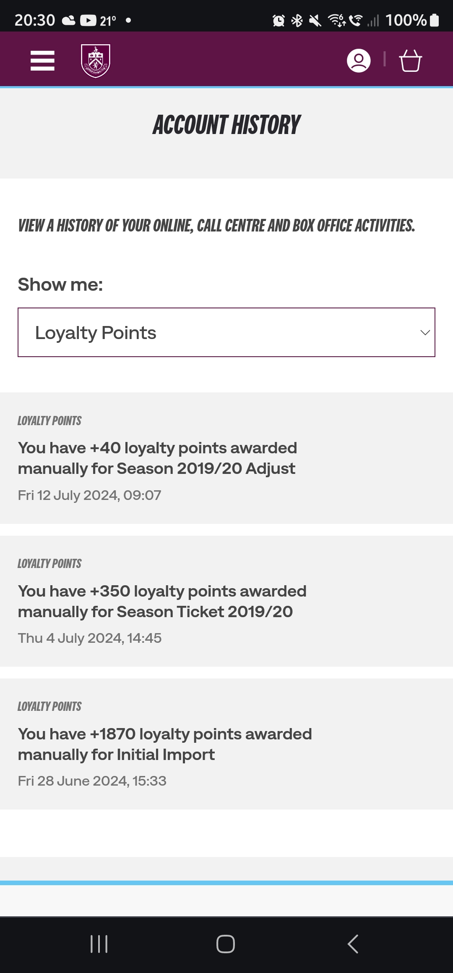The width and height of the screenshot is (453, 973).
Task: Open the hamburger navigation menu
Action: 42,60
